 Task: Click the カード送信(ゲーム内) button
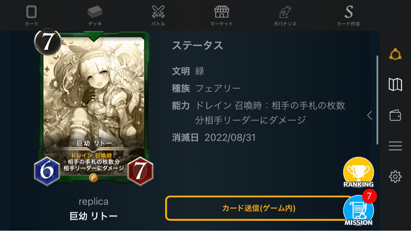pos(258,208)
